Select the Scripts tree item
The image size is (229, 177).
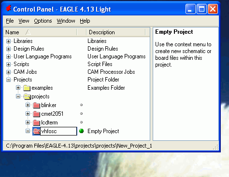(21, 64)
